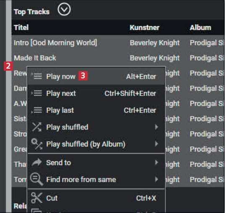Click the Find more magnifier icon
The height and width of the screenshot is (213, 225).
[37, 179]
